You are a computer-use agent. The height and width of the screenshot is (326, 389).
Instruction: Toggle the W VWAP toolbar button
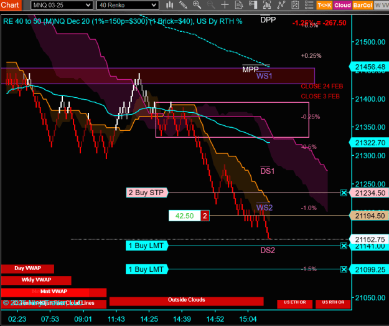coord(382,5)
